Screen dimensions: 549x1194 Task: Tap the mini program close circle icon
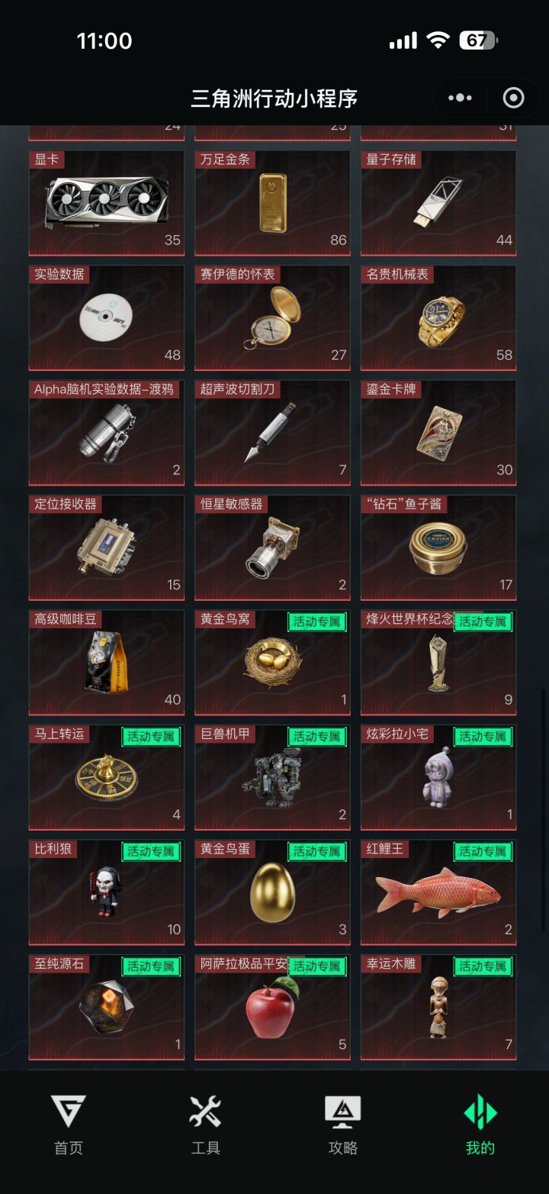pos(514,98)
